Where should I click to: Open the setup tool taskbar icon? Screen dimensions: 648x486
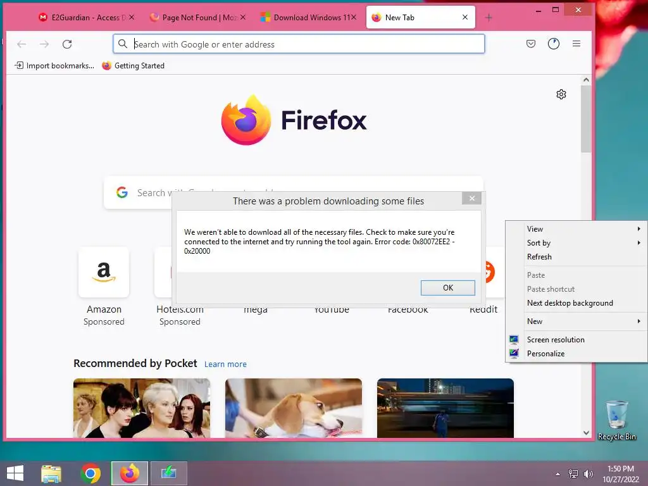pos(168,473)
